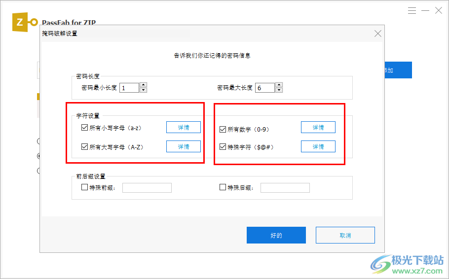Open the PassFab hamburger menu icon
449x279 pixels.
point(412,10)
